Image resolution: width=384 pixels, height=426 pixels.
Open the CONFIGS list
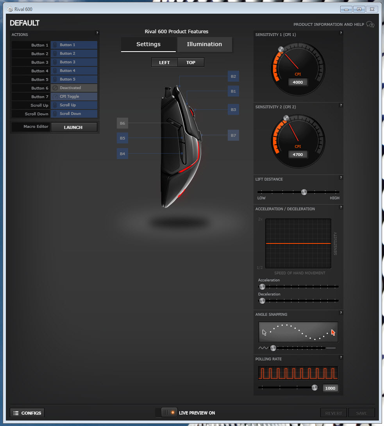coord(27,413)
